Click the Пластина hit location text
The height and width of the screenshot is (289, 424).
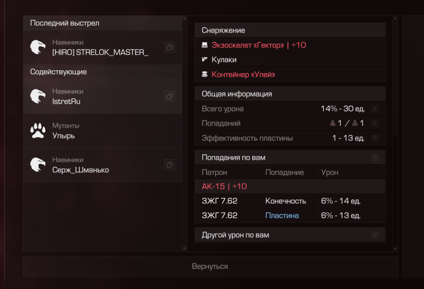(x=282, y=215)
